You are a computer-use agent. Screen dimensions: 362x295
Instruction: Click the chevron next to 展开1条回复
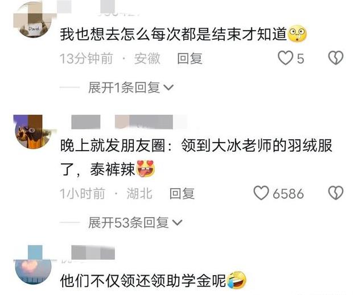tap(168, 88)
